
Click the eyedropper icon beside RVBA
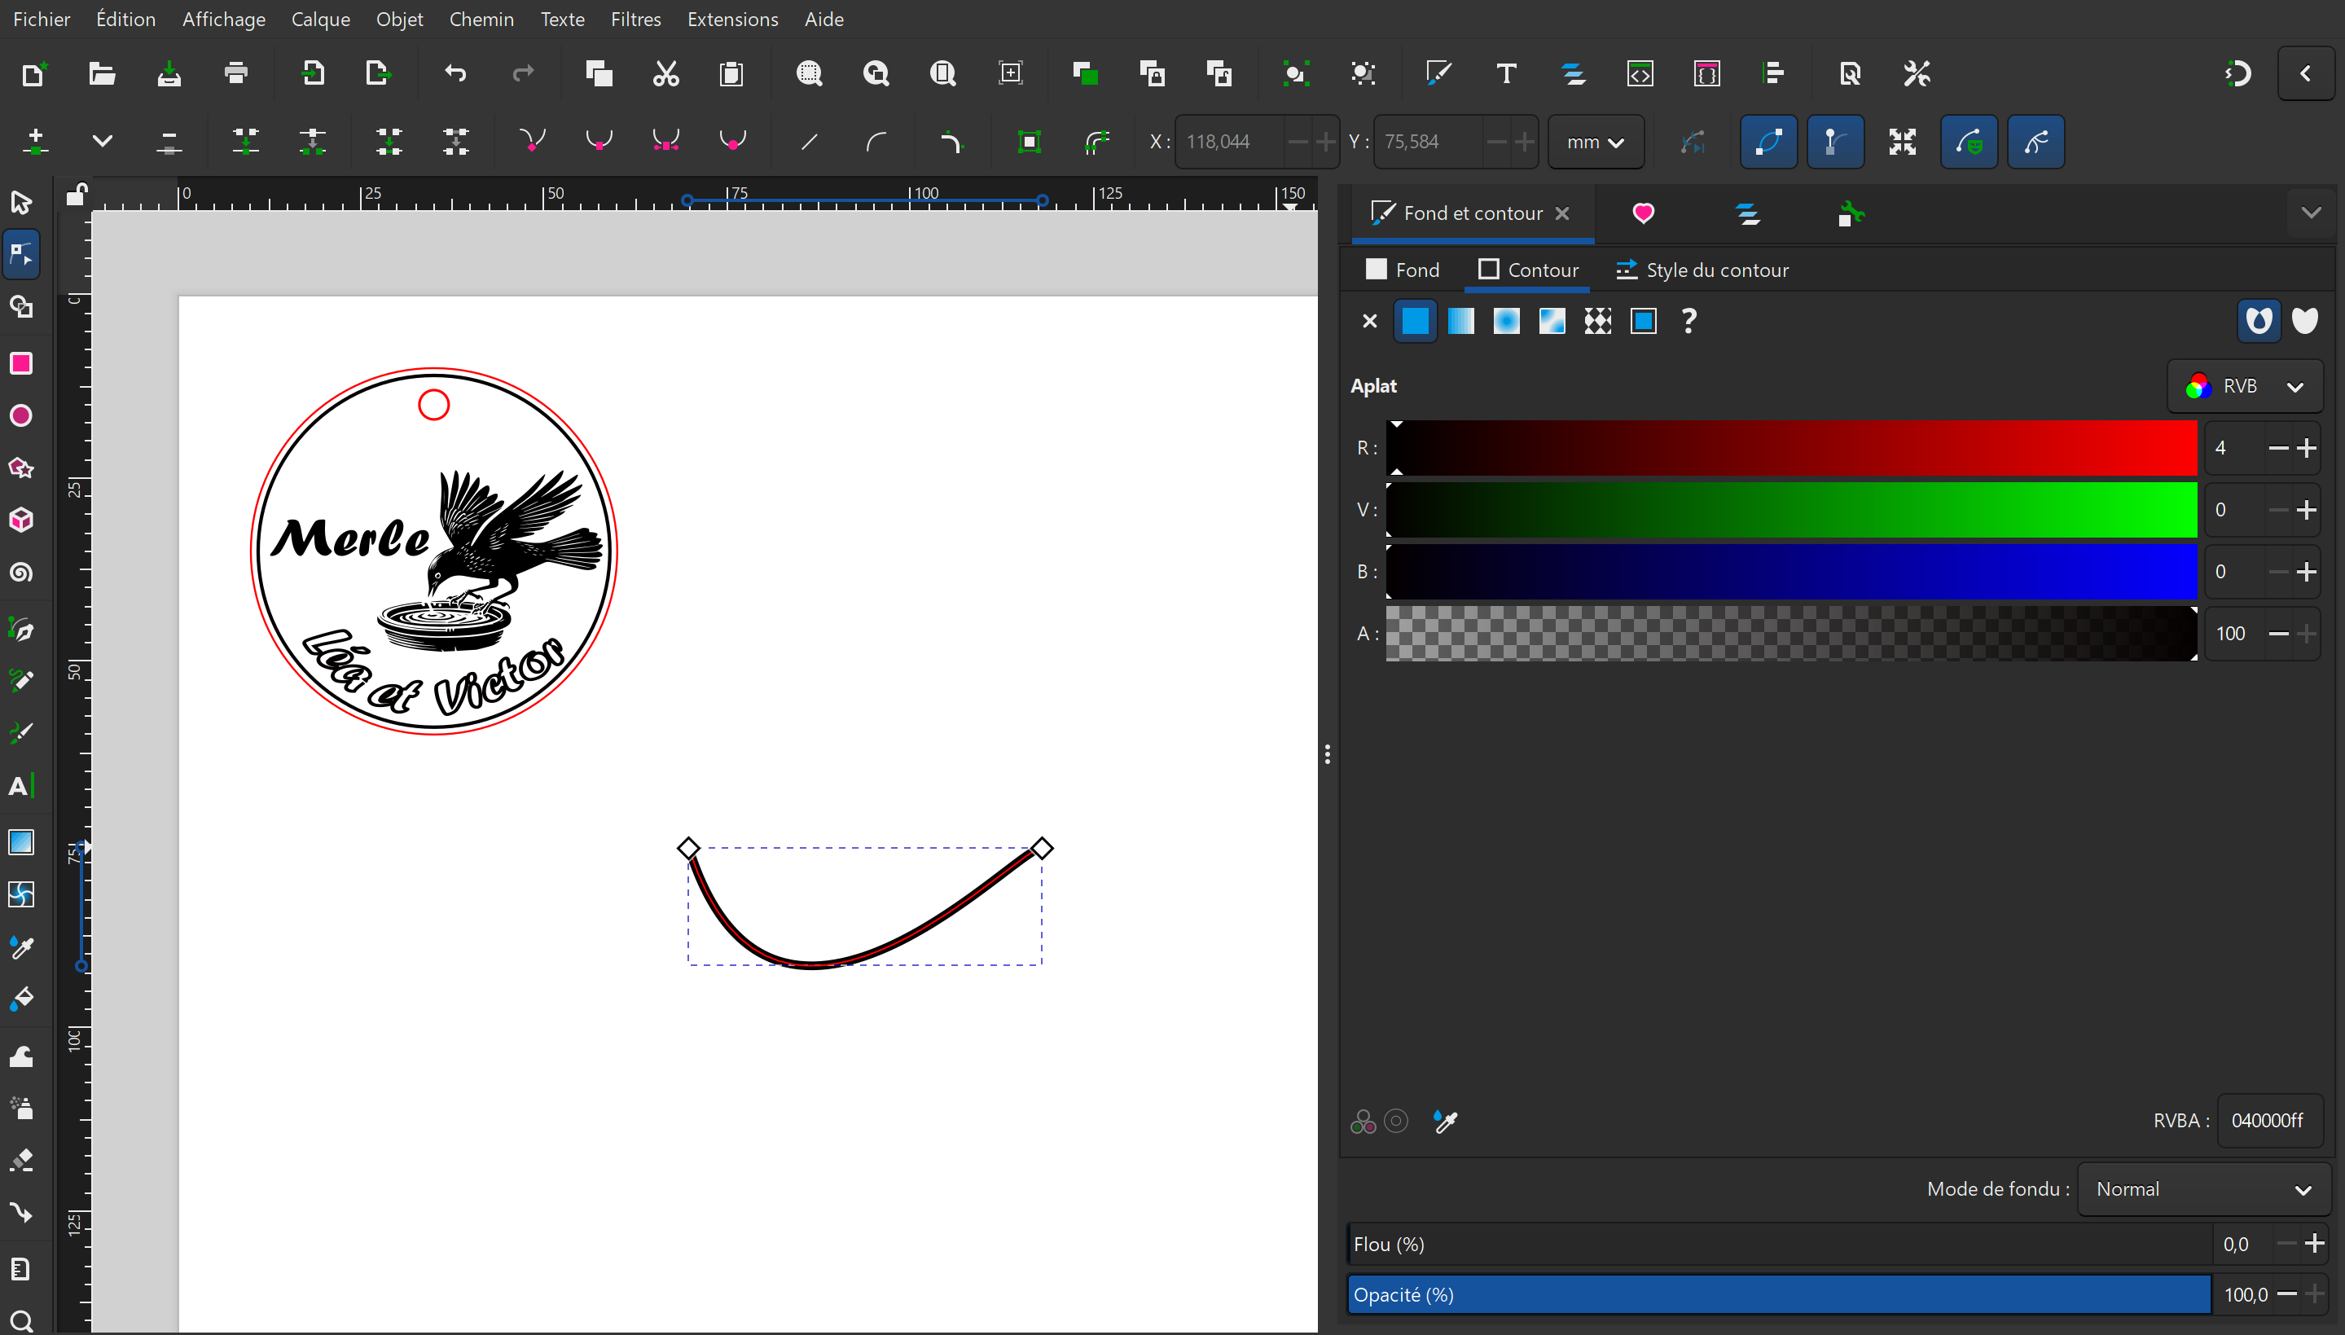click(x=1445, y=1121)
